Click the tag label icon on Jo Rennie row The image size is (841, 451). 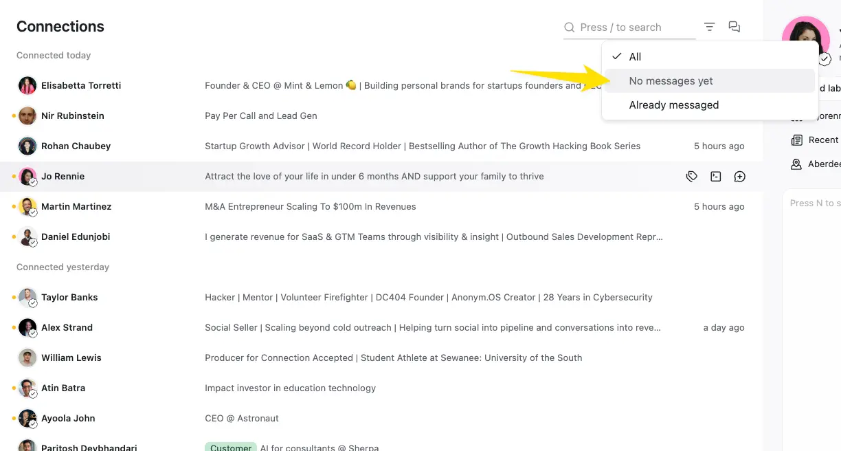[692, 177]
